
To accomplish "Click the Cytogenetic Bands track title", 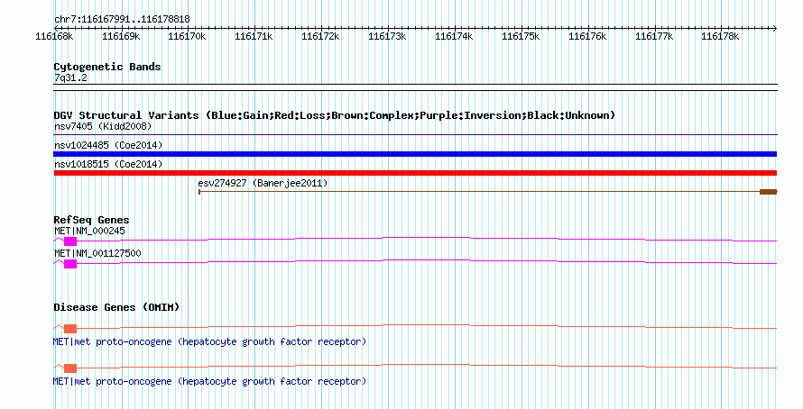I will [107, 67].
